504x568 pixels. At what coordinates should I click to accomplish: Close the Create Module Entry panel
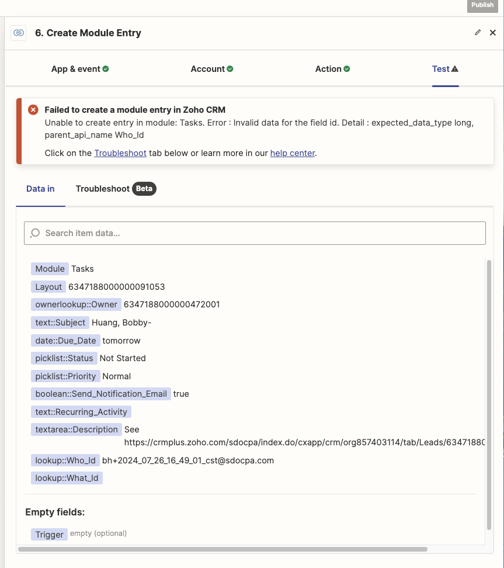coord(493,33)
